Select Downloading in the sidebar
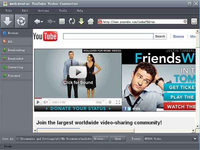Image resolution: width=200 pixels, height=150 pixels. [16, 50]
